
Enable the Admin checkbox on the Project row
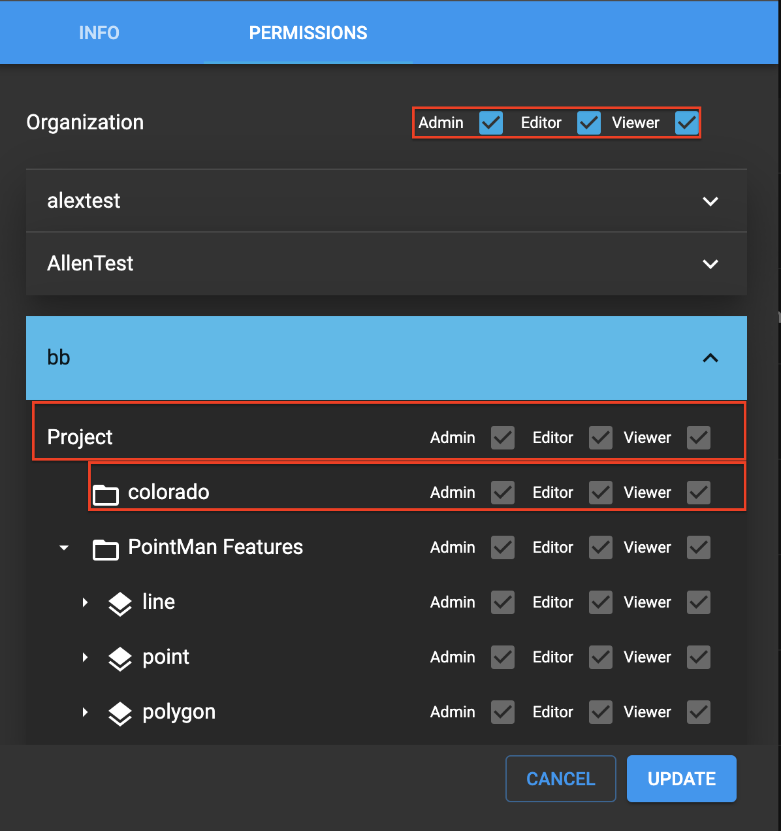tap(502, 438)
